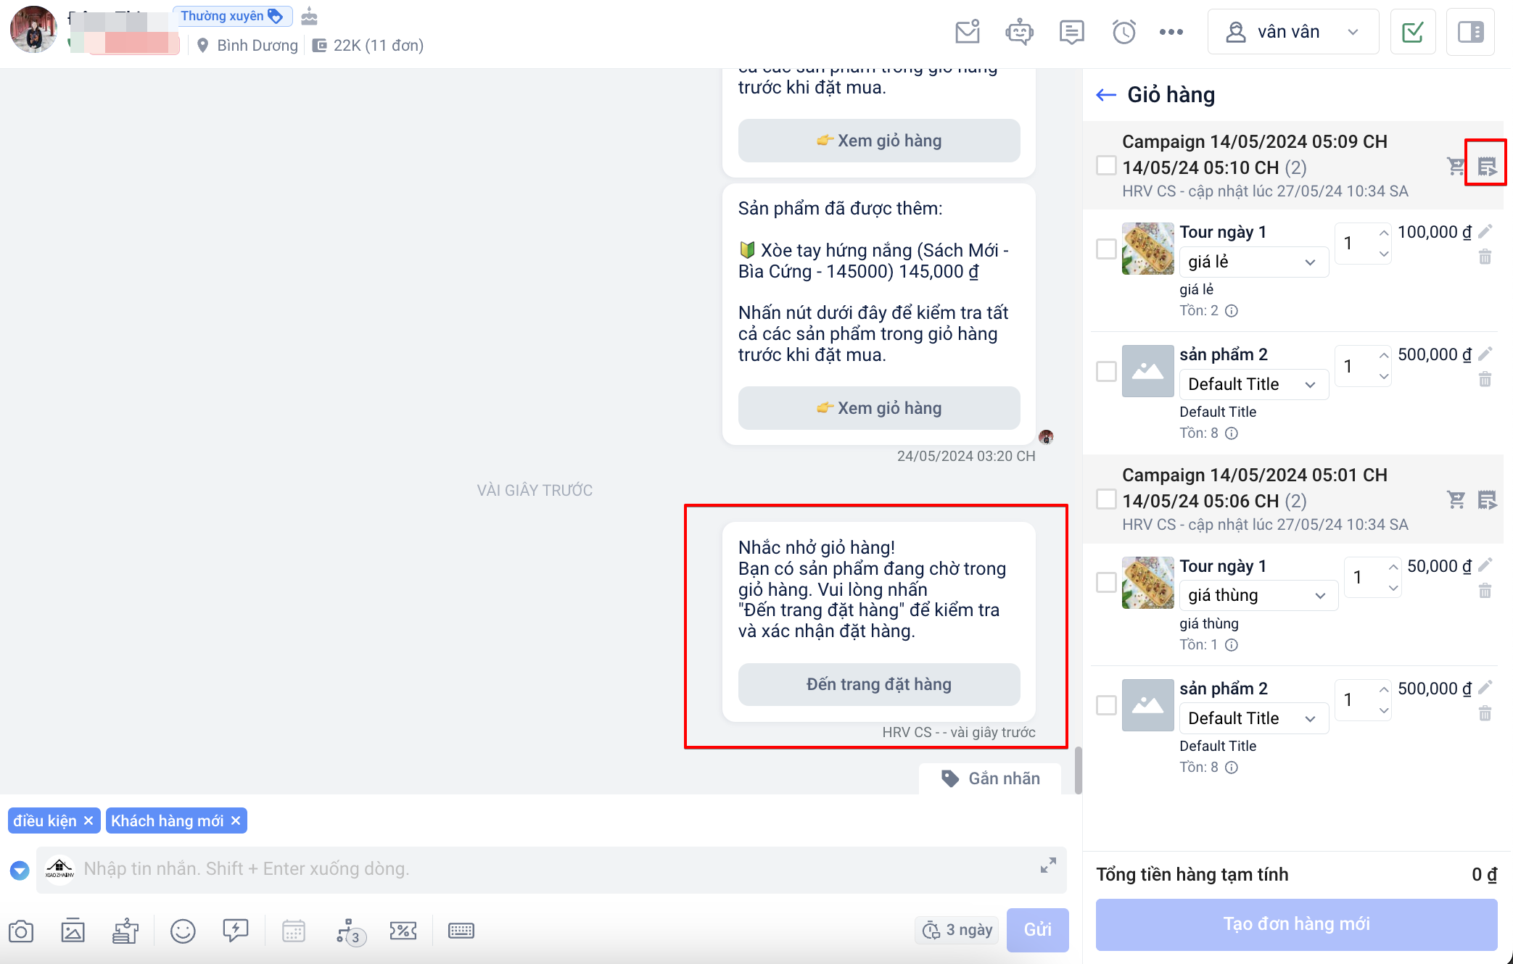Increase quantity of Tour ngày 1 giá lẻ
This screenshot has height=964, width=1513.
coord(1383,233)
